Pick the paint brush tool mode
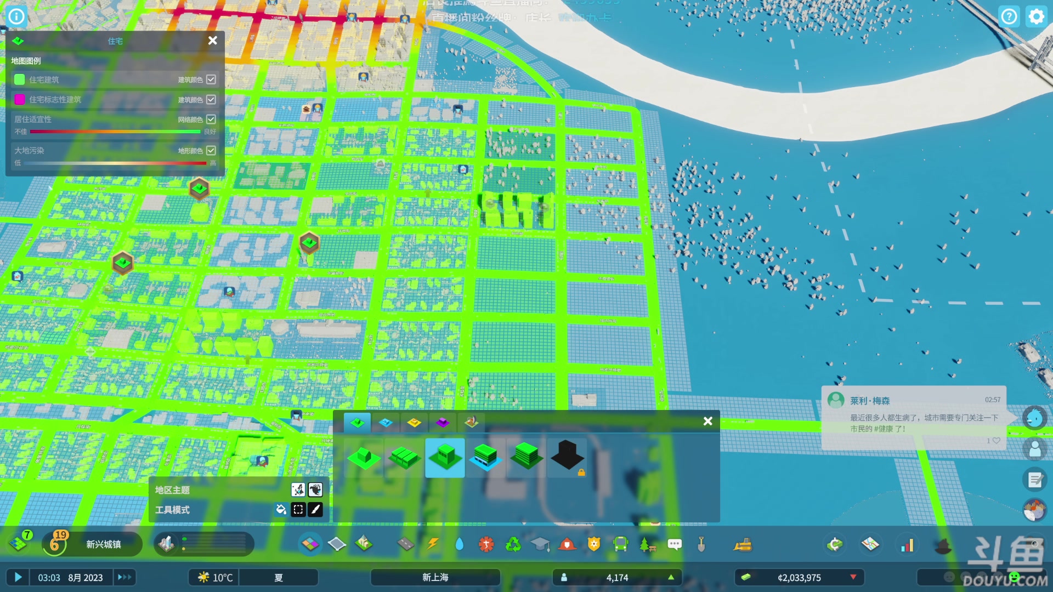 (x=315, y=510)
